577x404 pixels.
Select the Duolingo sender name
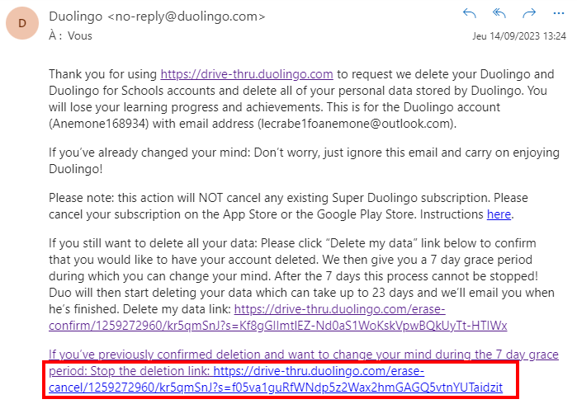(x=75, y=16)
